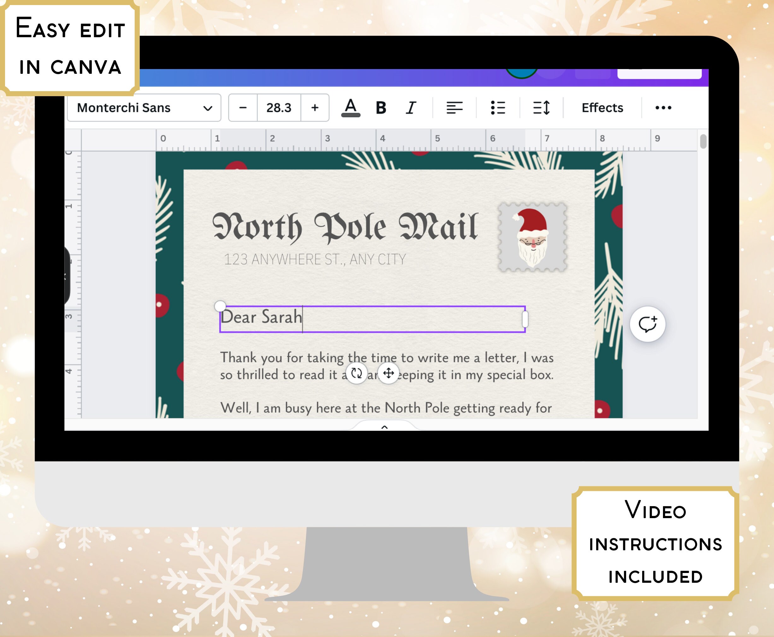The image size is (774, 637).
Task: Increase the font size with the plus stepper
Action: [314, 108]
